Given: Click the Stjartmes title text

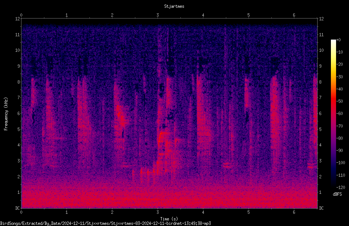Looking at the screenshot, I should [x=174, y=6].
